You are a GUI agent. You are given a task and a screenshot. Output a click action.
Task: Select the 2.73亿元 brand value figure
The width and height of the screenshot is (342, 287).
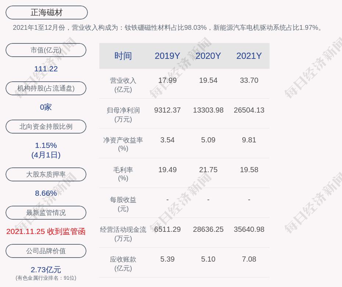point(46,270)
